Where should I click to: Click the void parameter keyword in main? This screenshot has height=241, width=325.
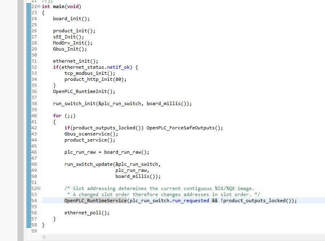pyautogui.click(x=73, y=6)
